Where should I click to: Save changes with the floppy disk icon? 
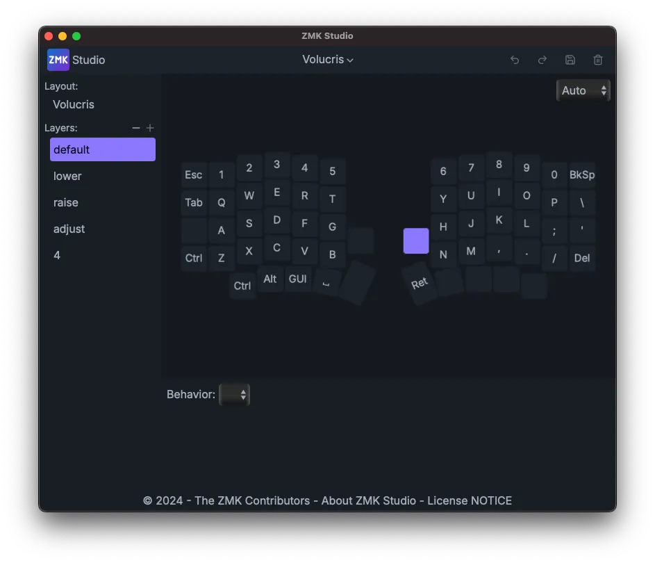coord(570,60)
